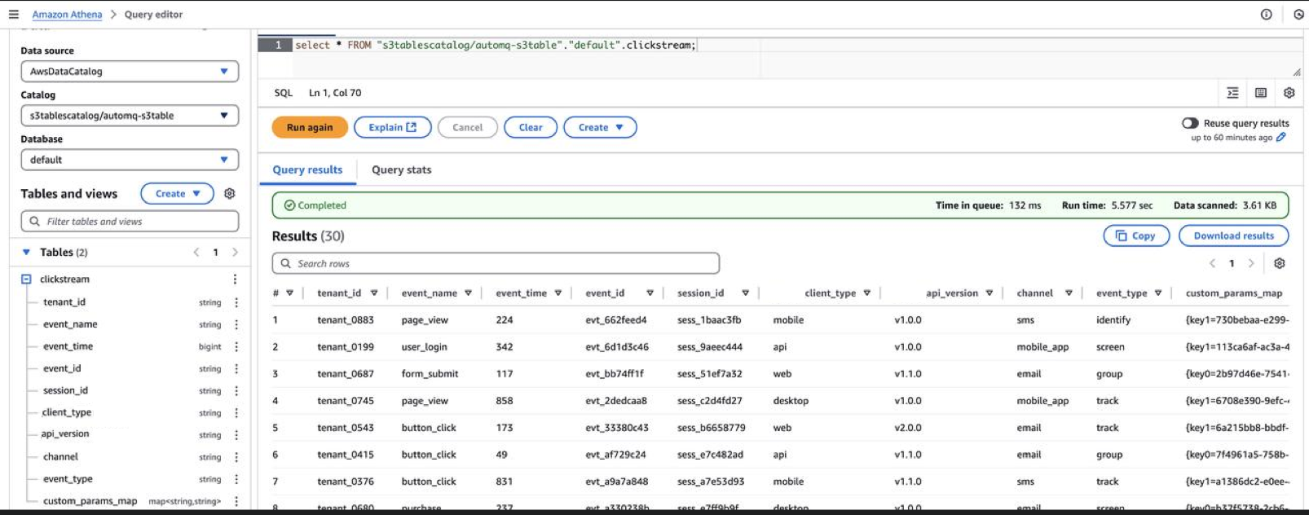
Task: Open Tables and views settings gear
Action: 230,194
